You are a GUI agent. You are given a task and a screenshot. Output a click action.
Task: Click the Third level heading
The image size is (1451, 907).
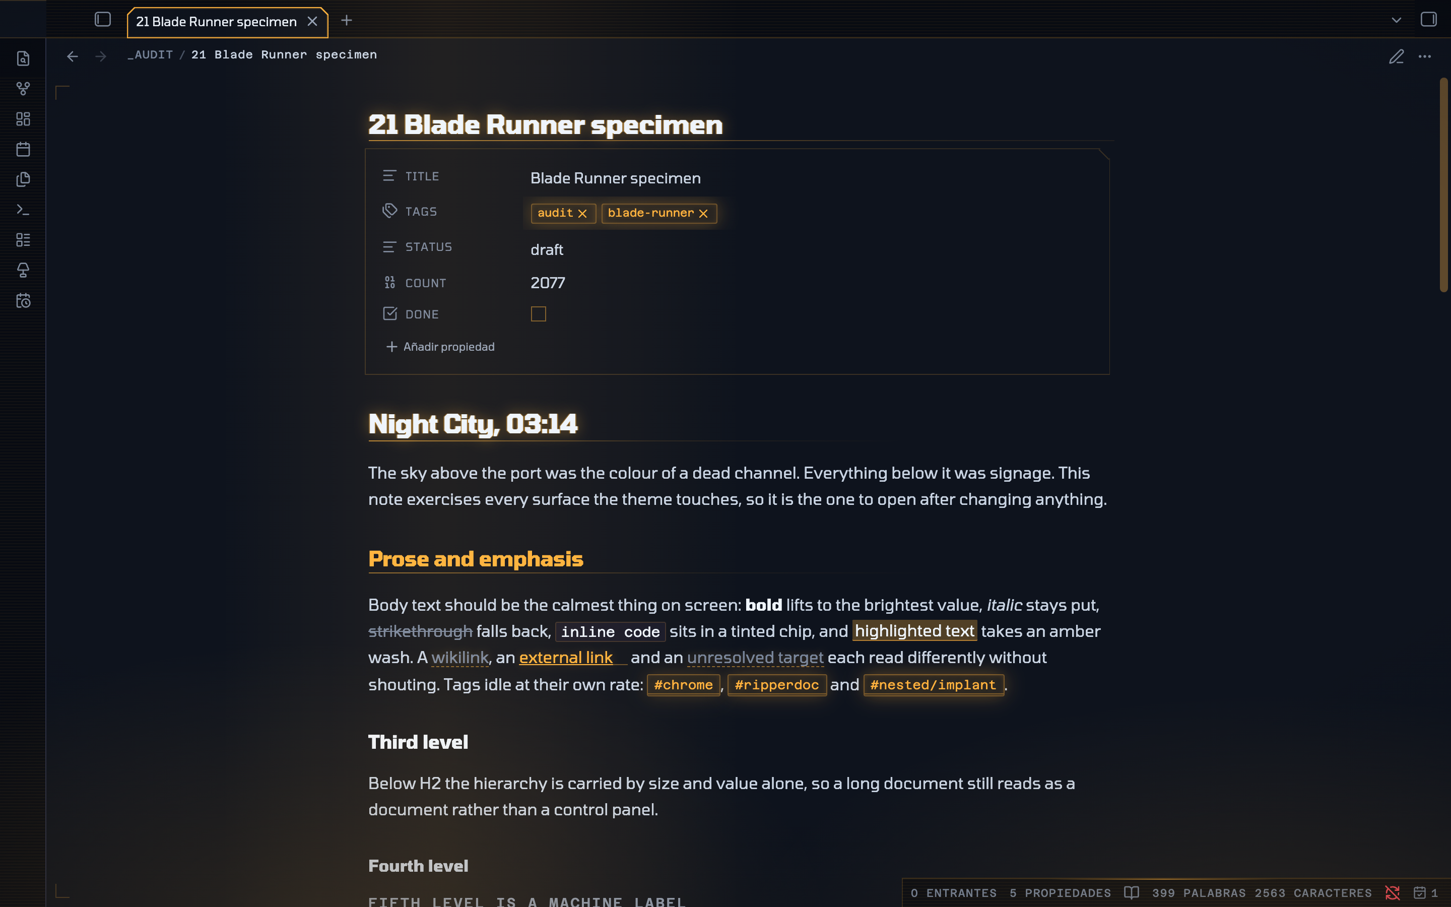coord(418,742)
